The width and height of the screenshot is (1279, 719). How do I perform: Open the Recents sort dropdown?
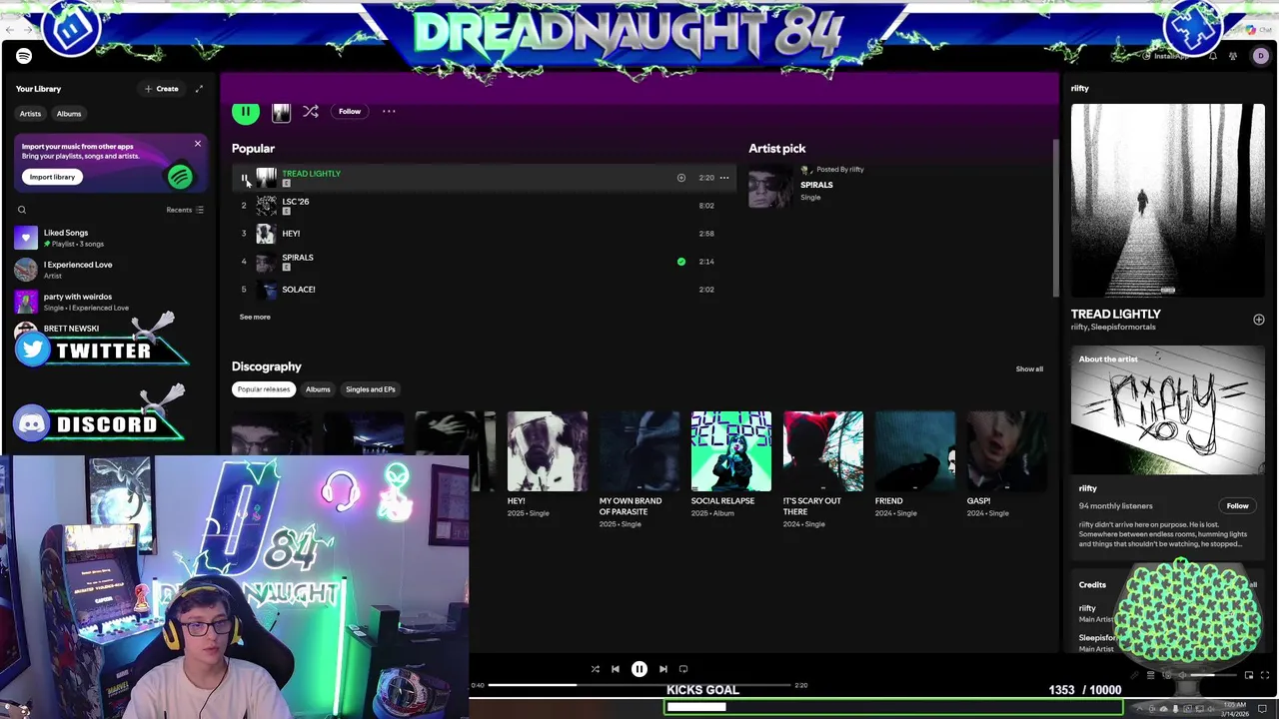click(x=185, y=210)
